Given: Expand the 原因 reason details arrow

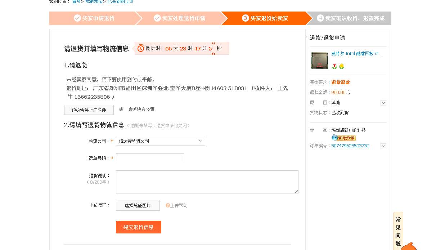Looking at the screenshot, I should coord(383,103).
